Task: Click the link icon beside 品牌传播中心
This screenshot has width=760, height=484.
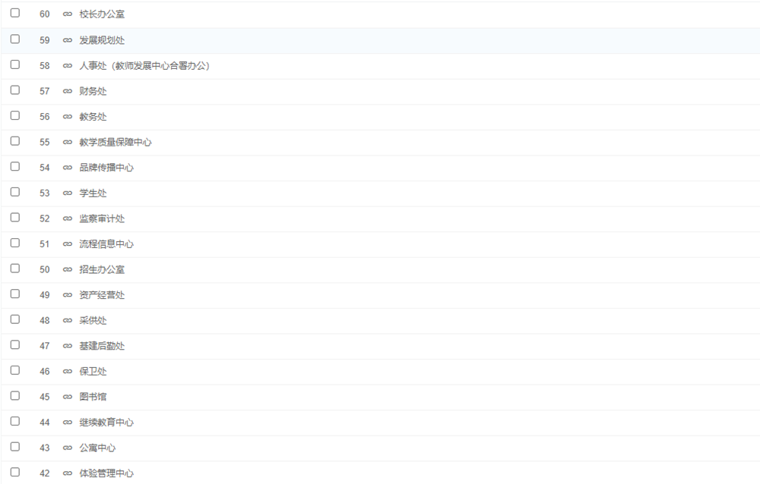Action: pyautogui.click(x=68, y=168)
